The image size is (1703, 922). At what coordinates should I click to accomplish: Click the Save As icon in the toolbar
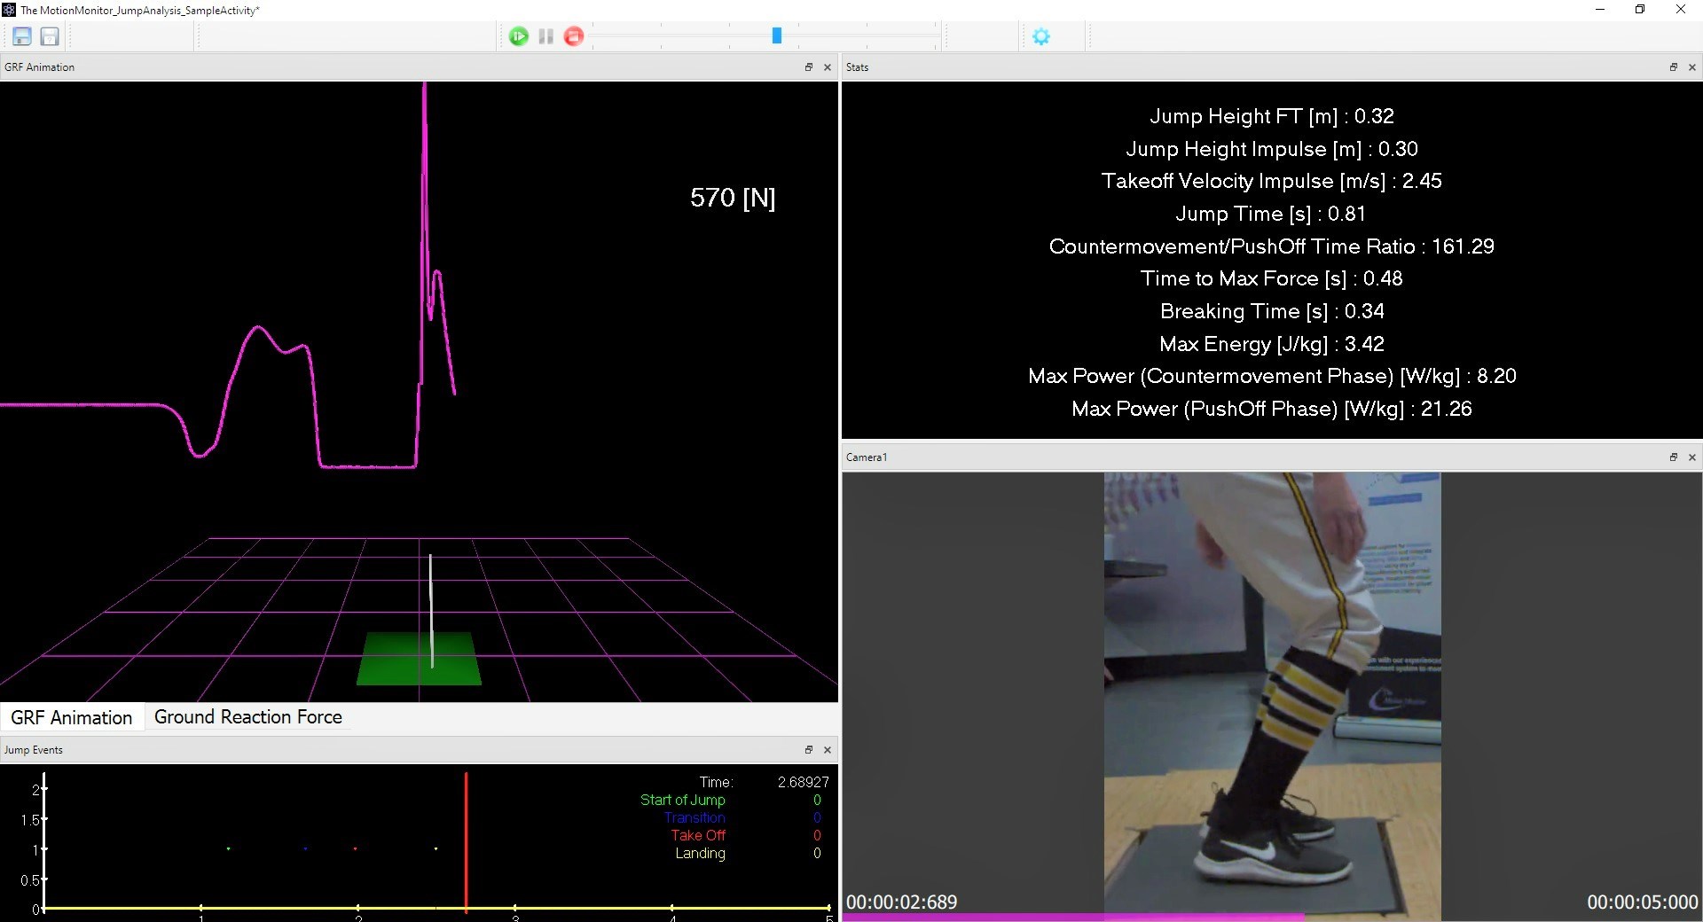(50, 36)
